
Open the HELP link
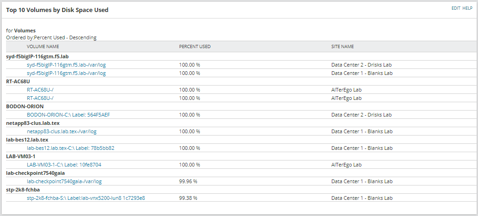coord(467,8)
